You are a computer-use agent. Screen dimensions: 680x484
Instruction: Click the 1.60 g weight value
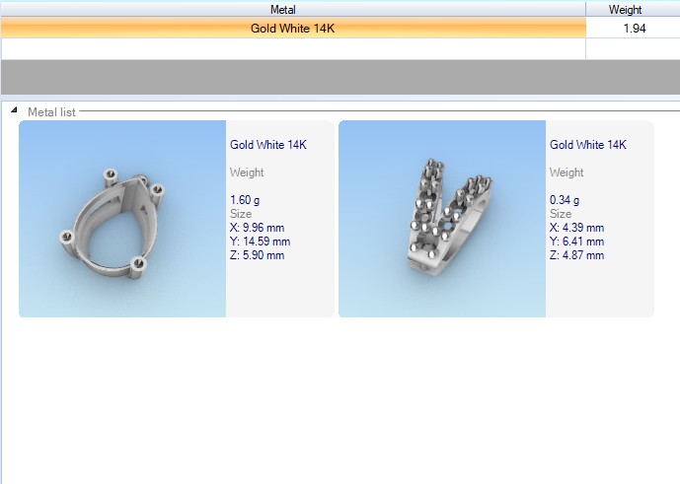pyautogui.click(x=247, y=200)
